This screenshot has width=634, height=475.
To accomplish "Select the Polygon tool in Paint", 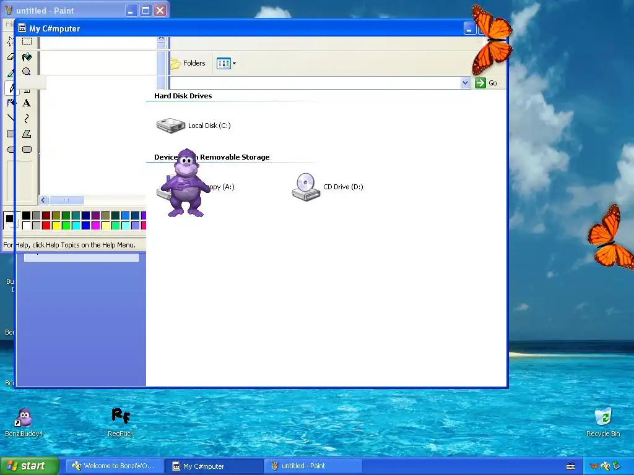I will point(27,134).
